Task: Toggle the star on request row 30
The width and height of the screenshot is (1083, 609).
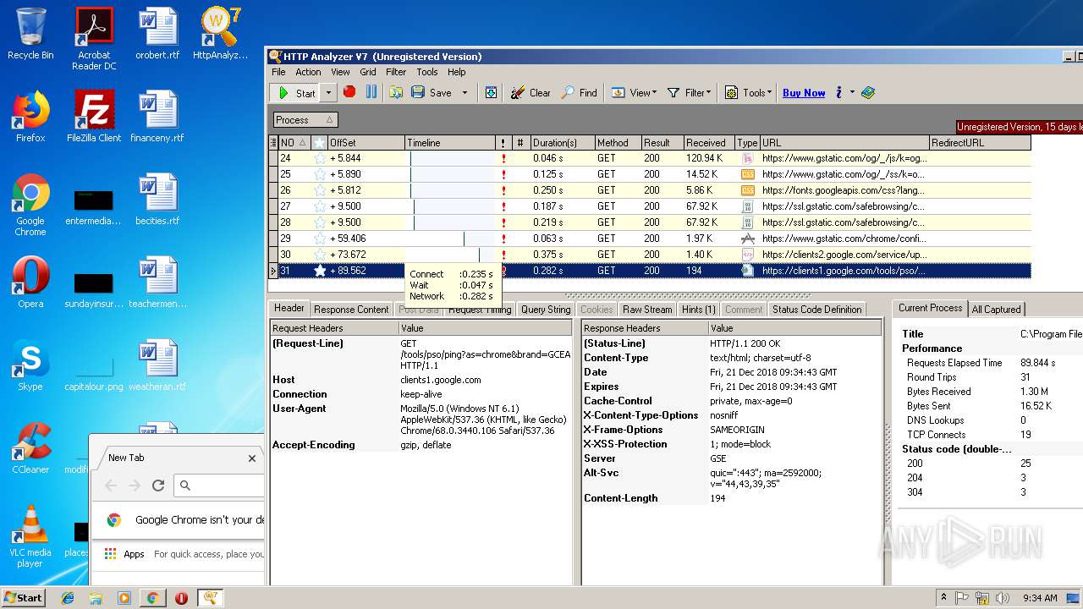Action: (320, 255)
